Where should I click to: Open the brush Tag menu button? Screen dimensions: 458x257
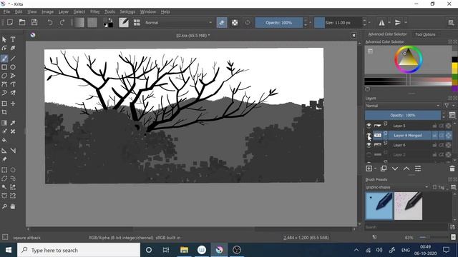coord(441,187)
